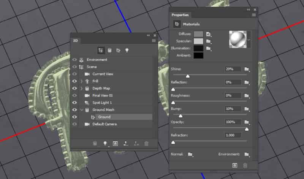This screenshot has height=179, width=304.
Task: Select Current View camera
Action: (x=116, y=74)
